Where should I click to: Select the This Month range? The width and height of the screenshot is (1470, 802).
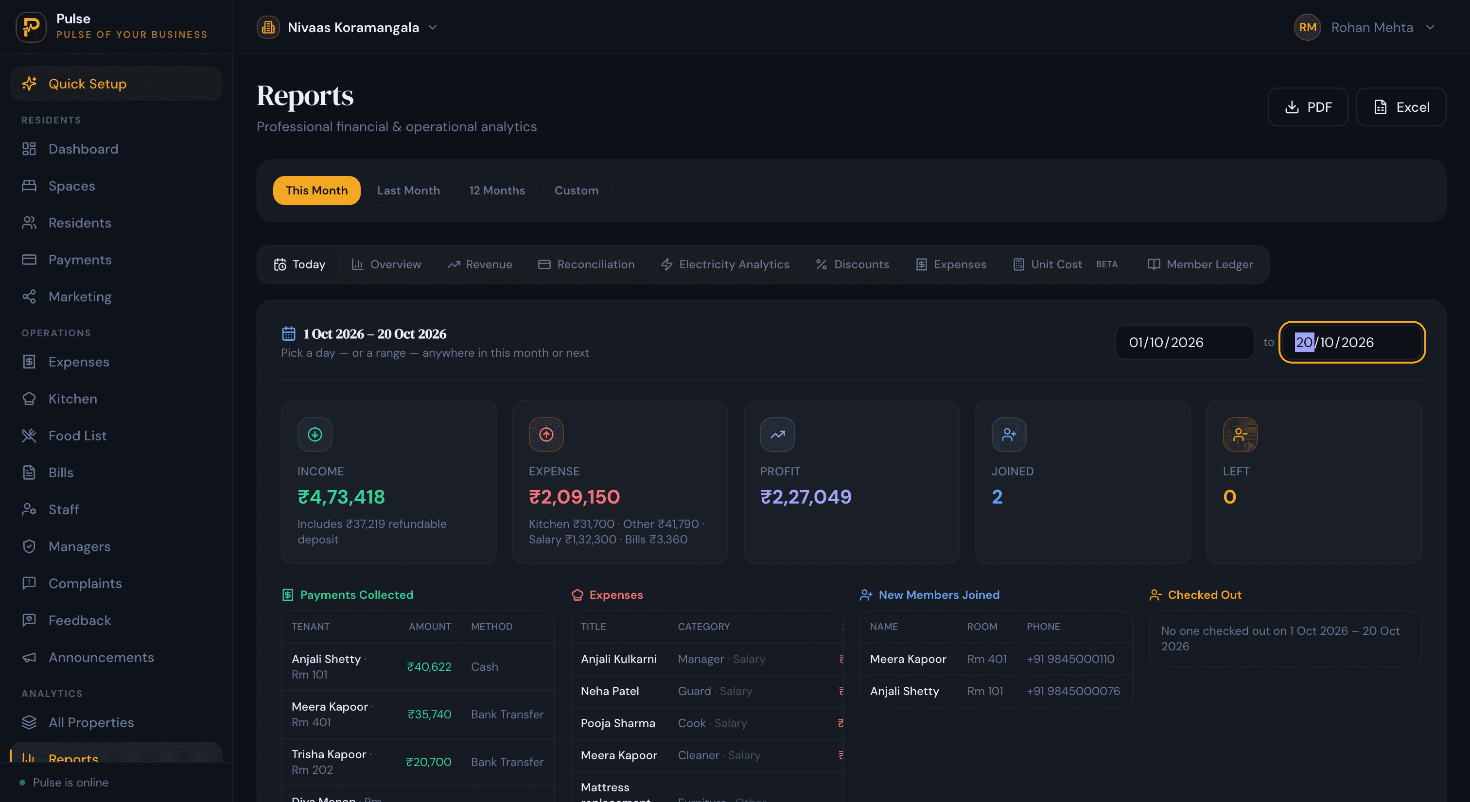(x=317, y=191)
